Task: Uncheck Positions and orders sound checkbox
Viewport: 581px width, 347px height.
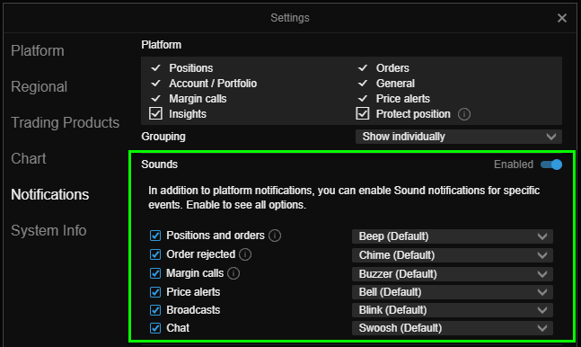Action: [155, 236]
